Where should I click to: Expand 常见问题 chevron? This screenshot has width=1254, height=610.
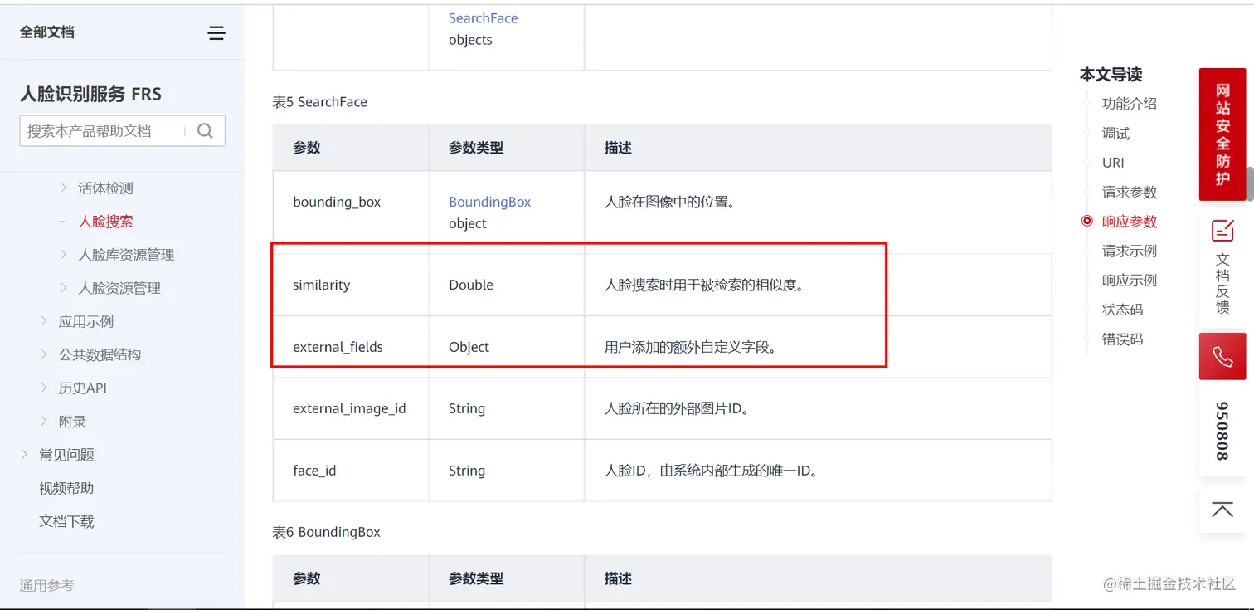(25, 454)
